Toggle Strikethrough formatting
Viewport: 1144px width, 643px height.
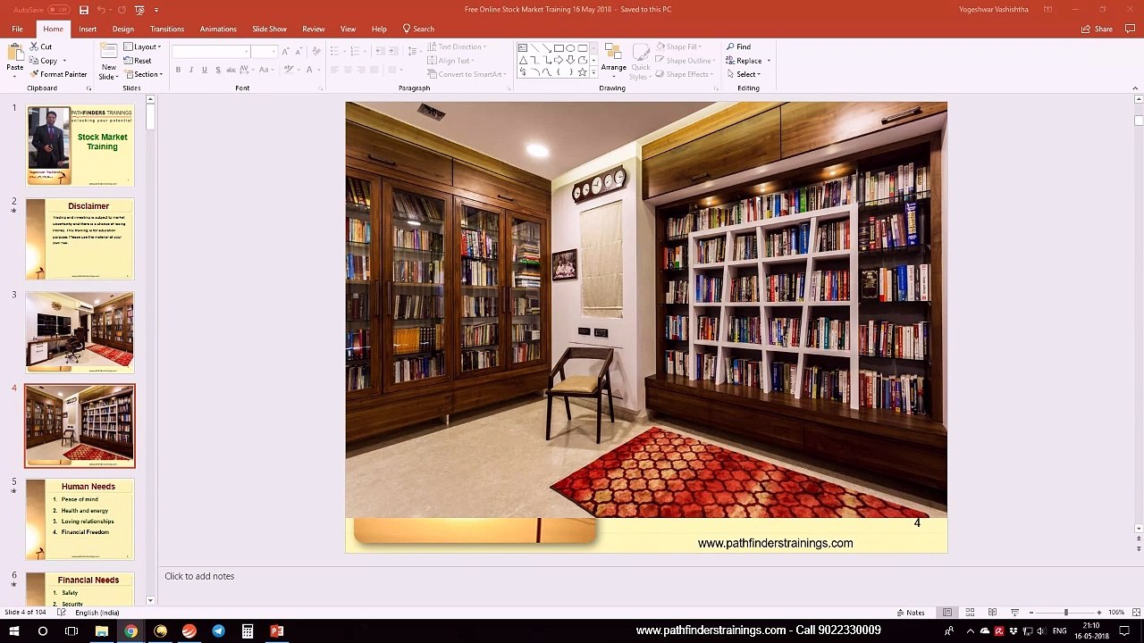[x=231, y=70]
